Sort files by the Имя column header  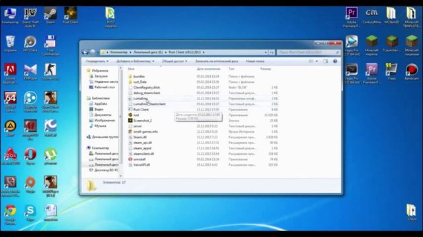pos(131,69)
